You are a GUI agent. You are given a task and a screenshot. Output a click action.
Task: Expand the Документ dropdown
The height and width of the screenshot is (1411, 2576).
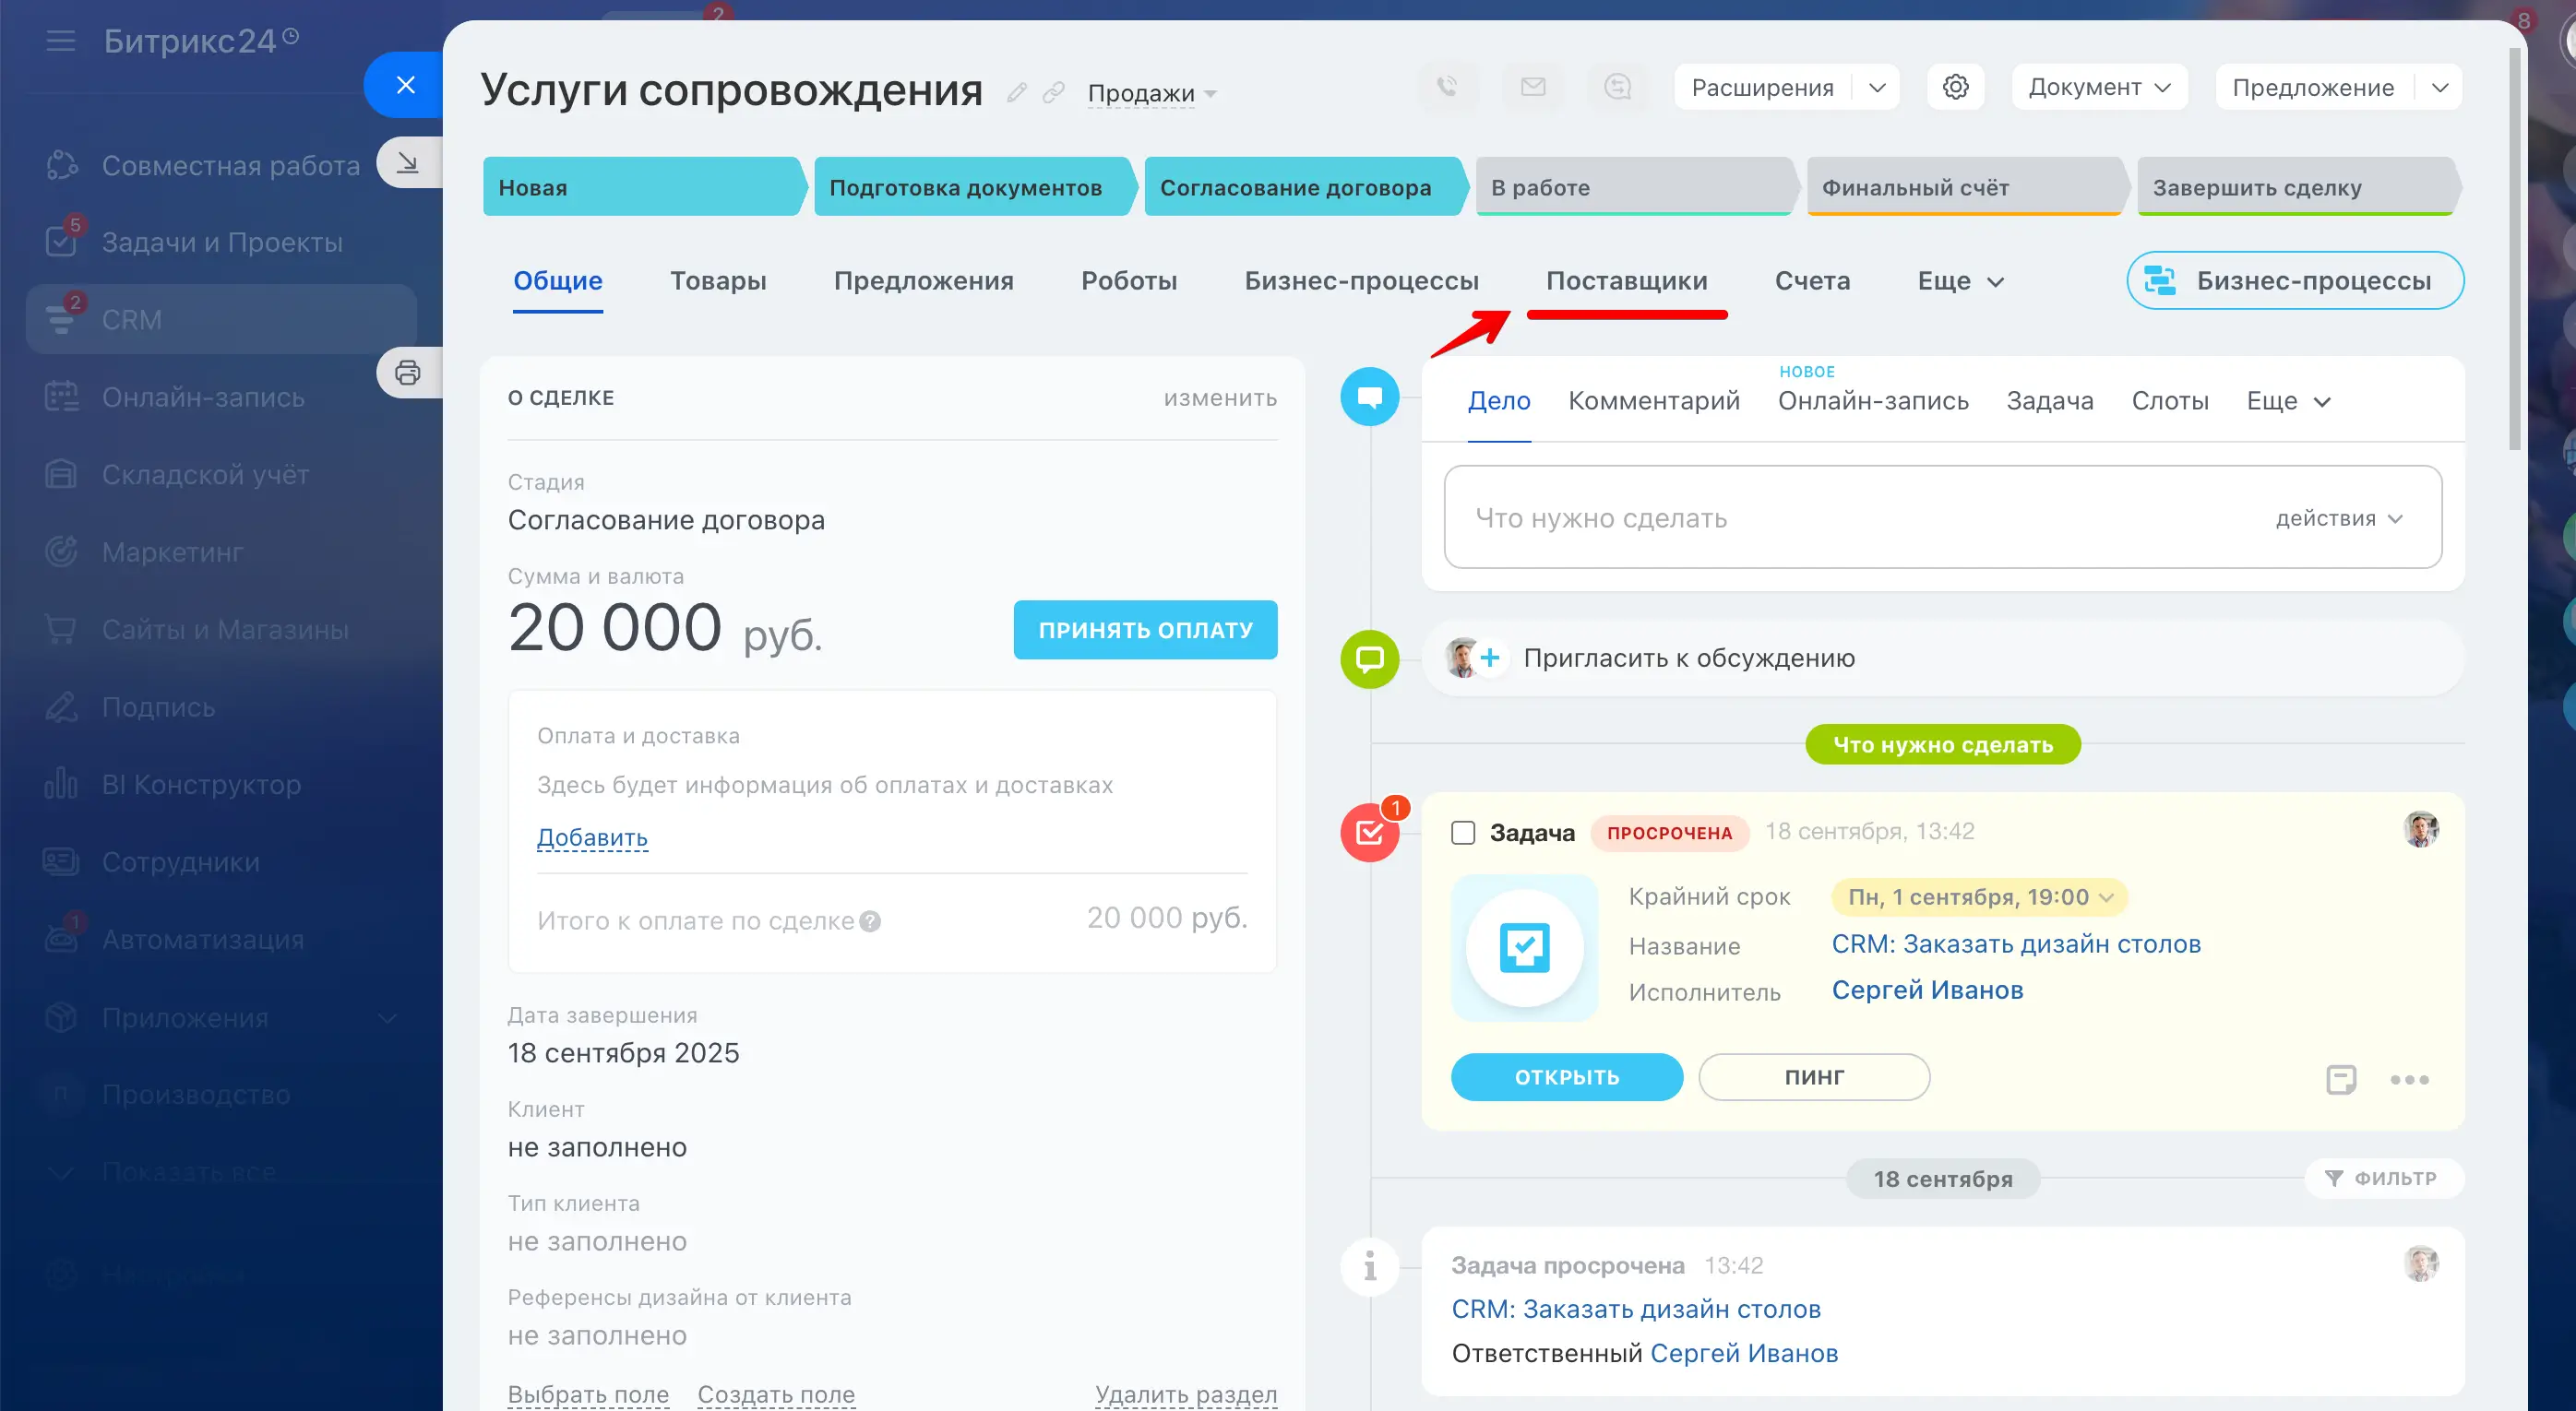point(2099,87)
